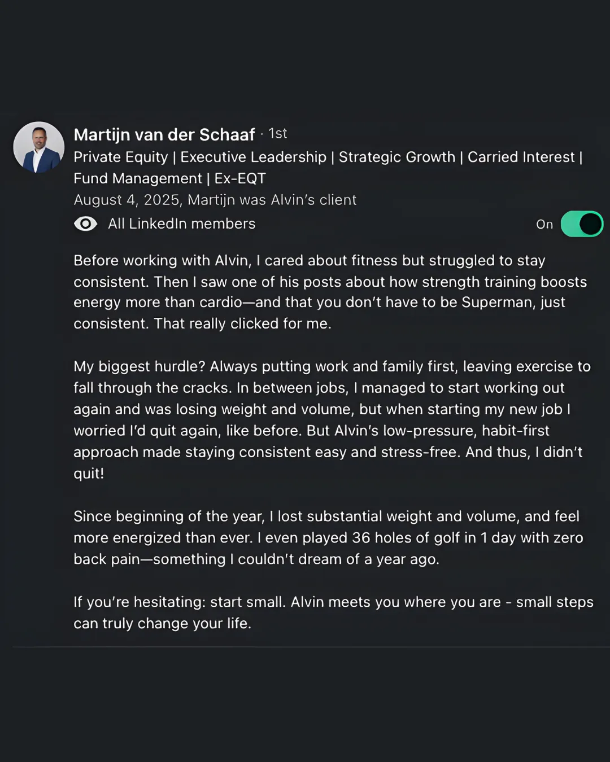The width and height of the screenshot is (610, 762).
Task: Click the "August 4, 2025" date line
Action: pos(215,200)
